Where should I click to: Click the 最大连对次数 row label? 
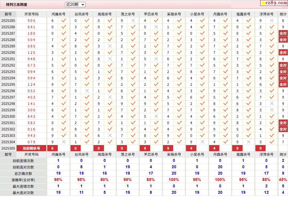[23, 193]
